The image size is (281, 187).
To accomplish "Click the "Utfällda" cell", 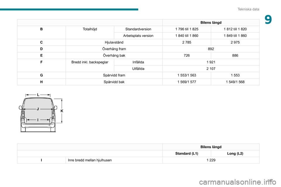I will coord(138,69).
